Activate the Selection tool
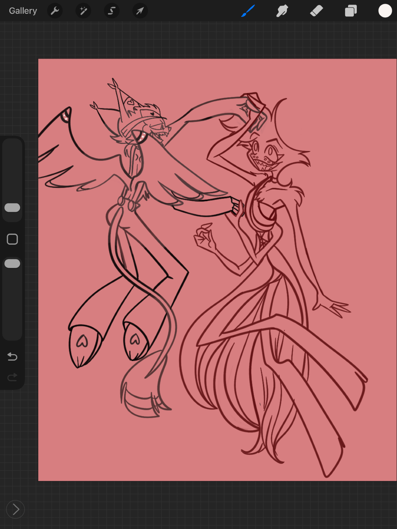397x529 pixels. (x=112, y=11)
